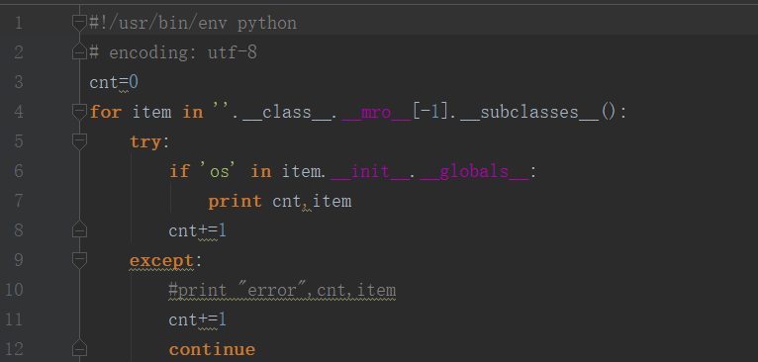Collapse the try block fold marker
This screenshot has width=758, height=362.
[x=79, y=141]
